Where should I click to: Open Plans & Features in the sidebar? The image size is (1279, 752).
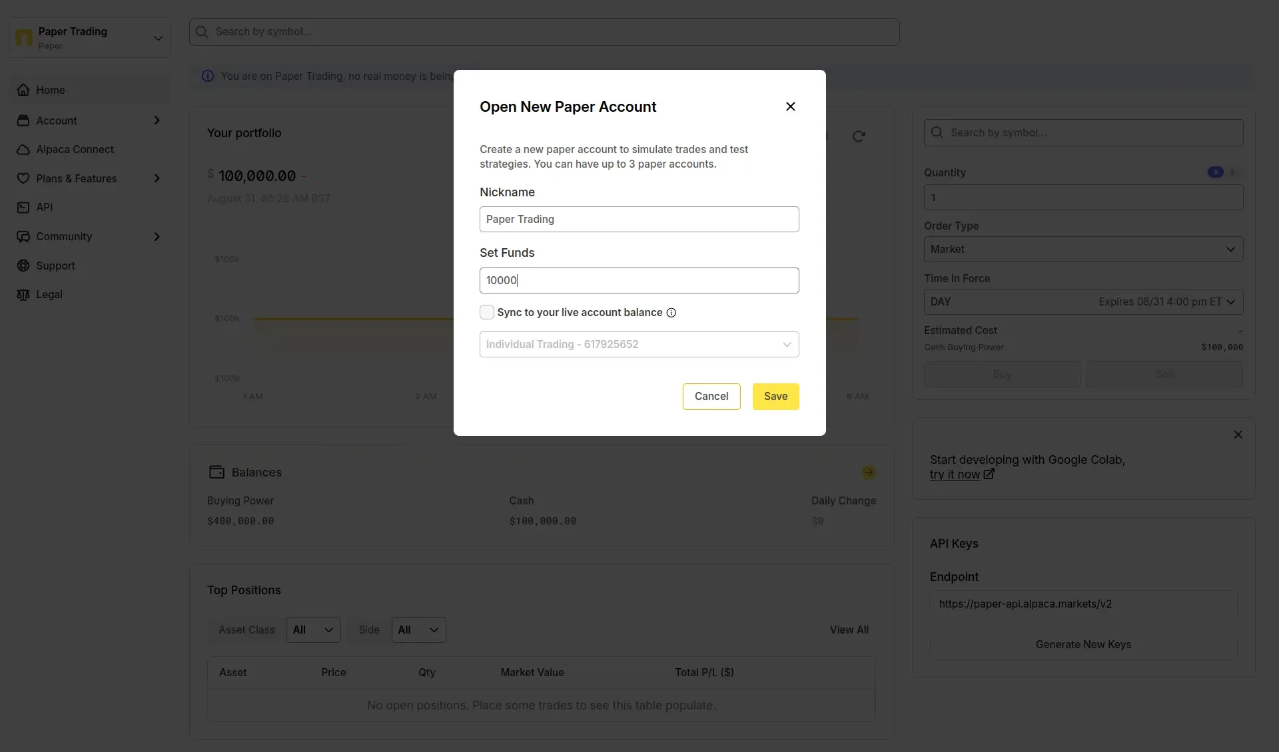[90, 178]
